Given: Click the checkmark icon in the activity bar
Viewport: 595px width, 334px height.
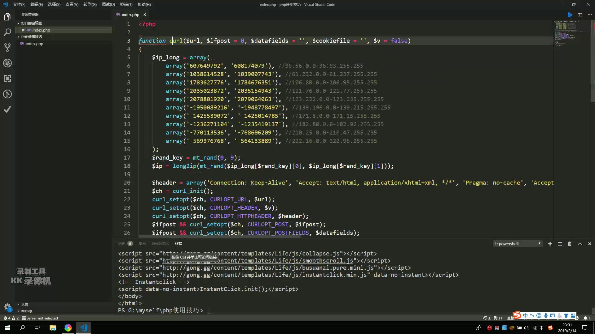Looking at the screenshot, I should tap(7, 109).
